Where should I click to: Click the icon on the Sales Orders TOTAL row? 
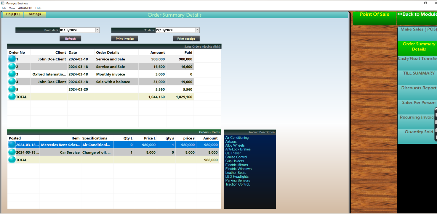pyautogui.click(x=12, y=97)
